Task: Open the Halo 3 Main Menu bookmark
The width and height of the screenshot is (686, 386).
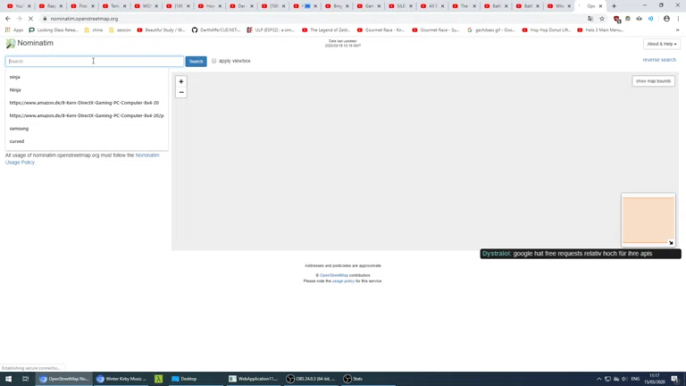Action: click(x=600, y=30)
